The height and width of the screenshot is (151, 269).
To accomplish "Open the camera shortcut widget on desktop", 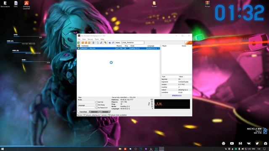I will 265,143.
